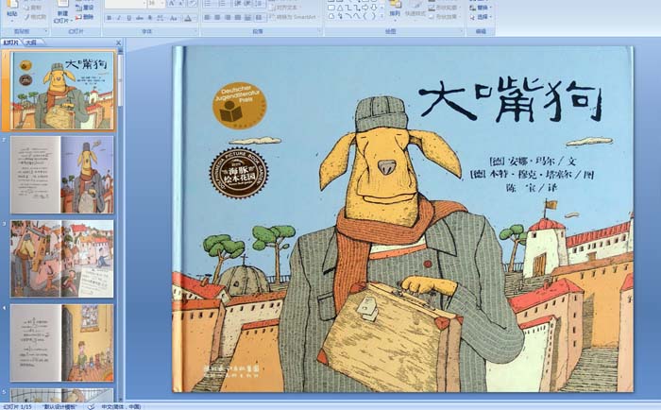This screenshot has height=410, width=661.
Task: Select slide 4 thumbnail
Action: pyautogui.click(x=62, y=343)
